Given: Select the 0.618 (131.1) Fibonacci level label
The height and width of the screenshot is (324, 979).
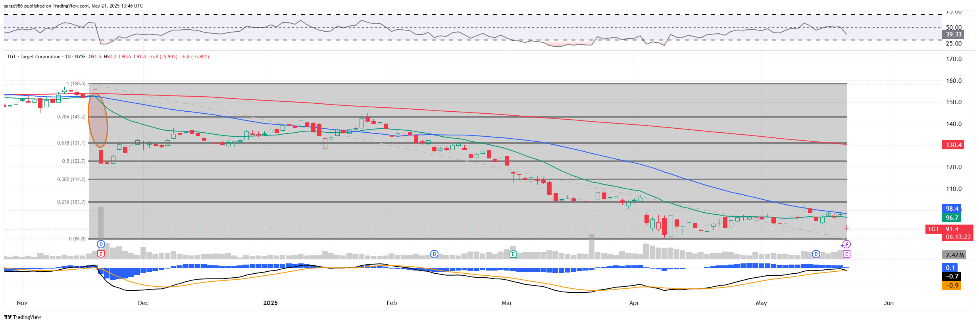Looking at the screenshot, I should click(71, 143).
